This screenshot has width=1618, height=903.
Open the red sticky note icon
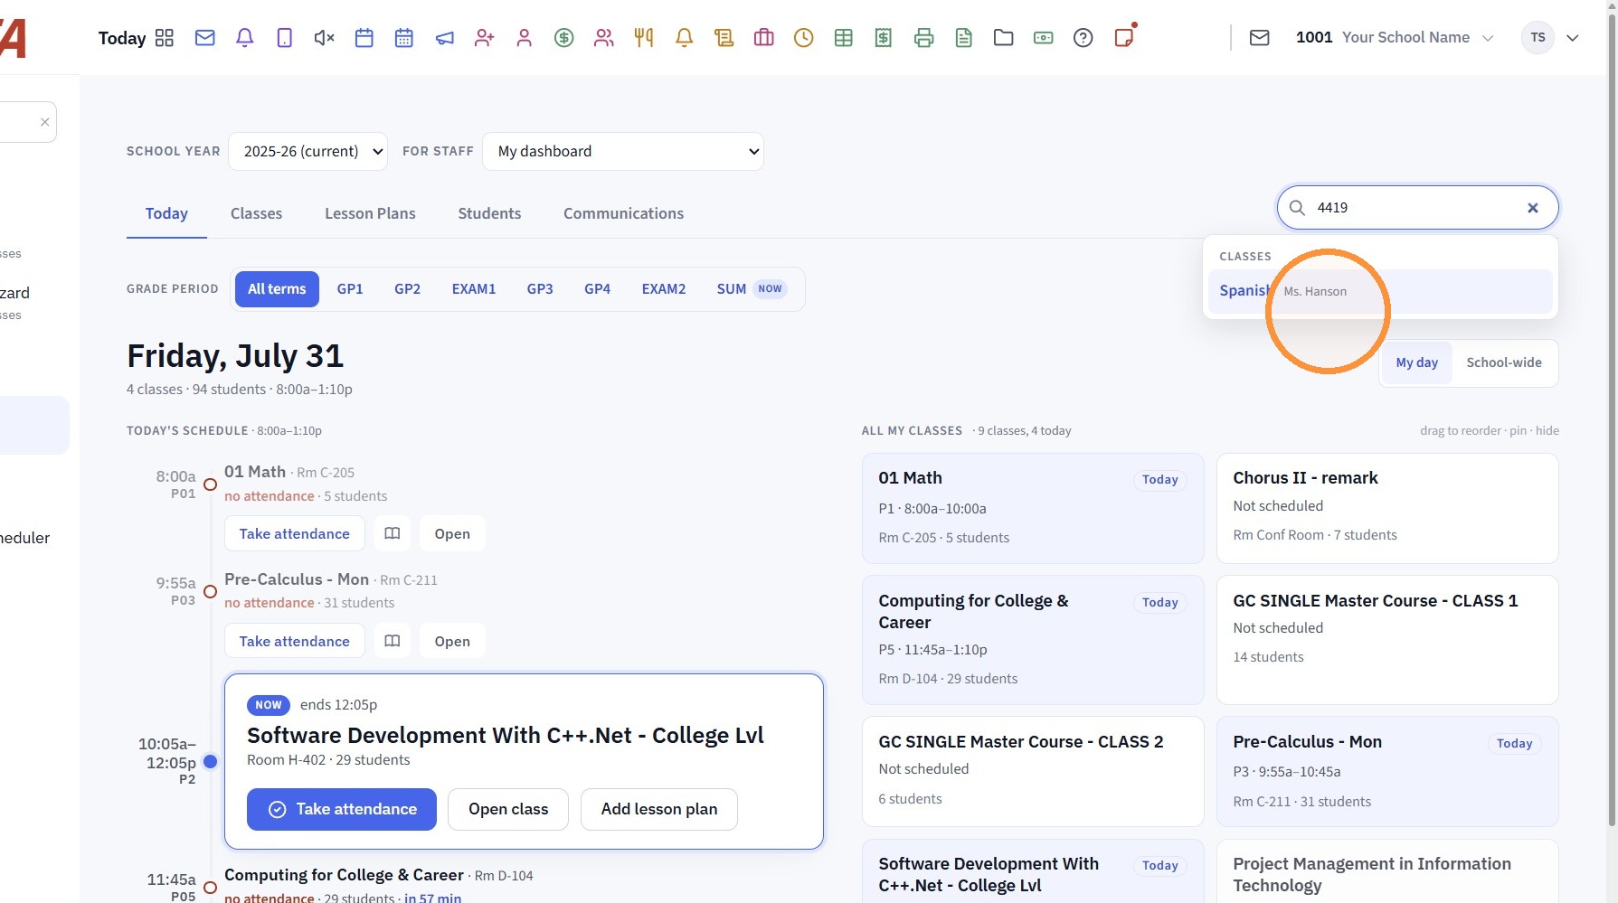pos(1124,37)
